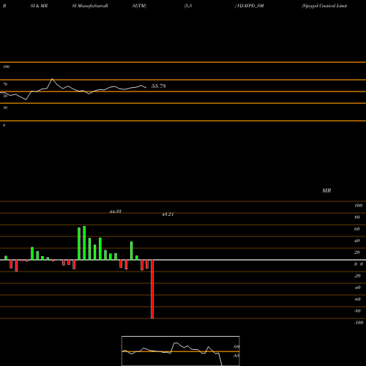The image size is (366, 366).
Task: Click the 43.21 value above the bars
Action: [x=168, y=214]
